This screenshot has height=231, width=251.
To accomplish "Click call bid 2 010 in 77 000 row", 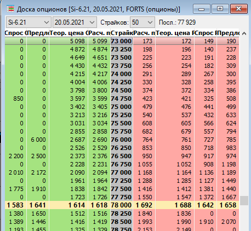I will tap(16, 172).
